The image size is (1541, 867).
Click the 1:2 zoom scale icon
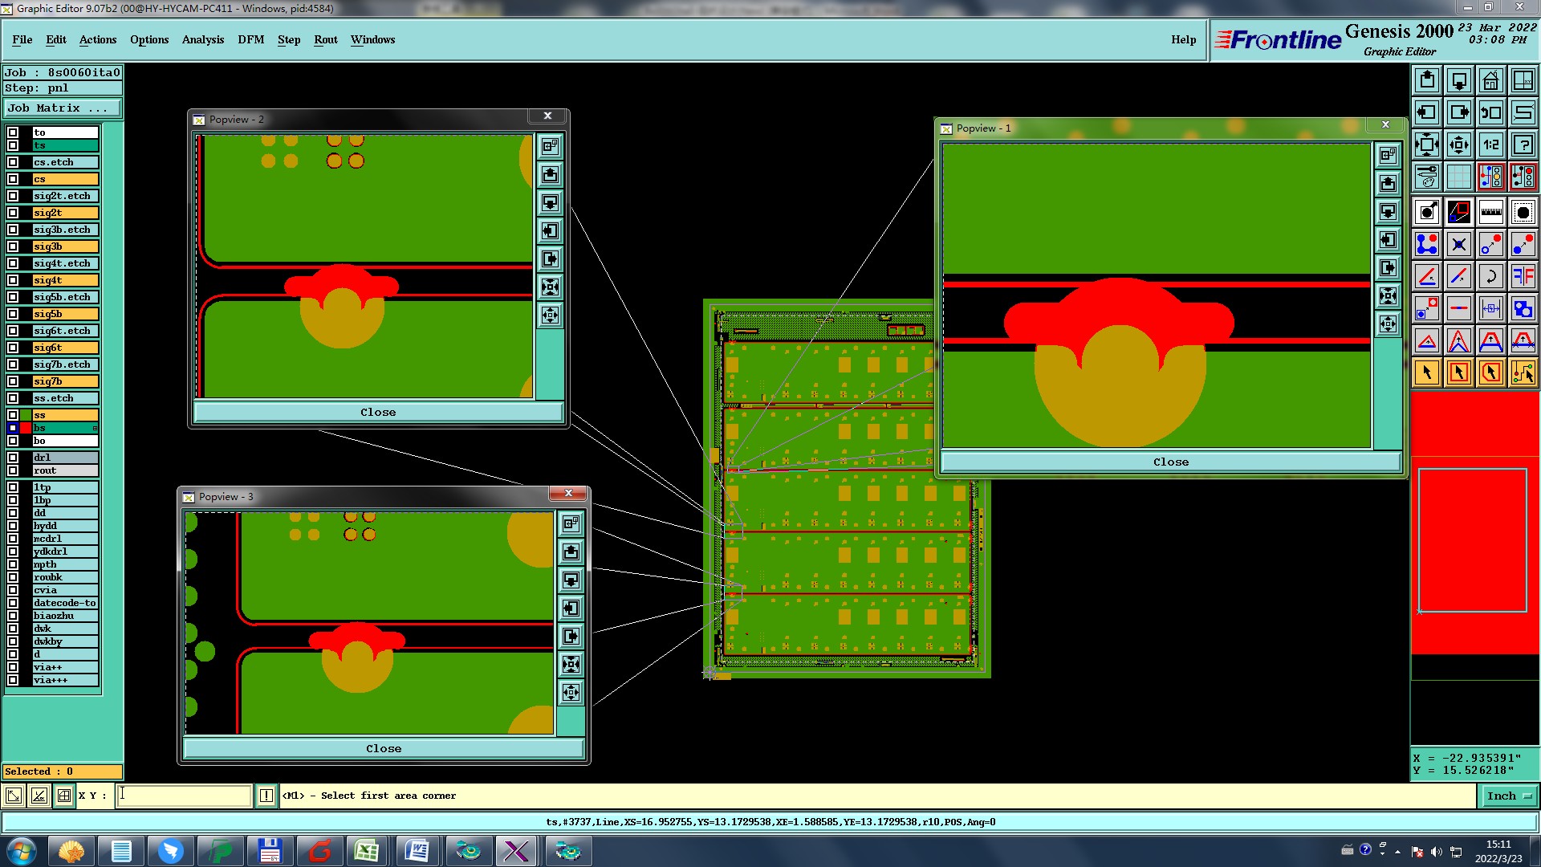(1490, 144)
